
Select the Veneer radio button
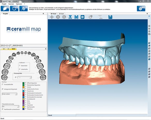coord(26,87)
